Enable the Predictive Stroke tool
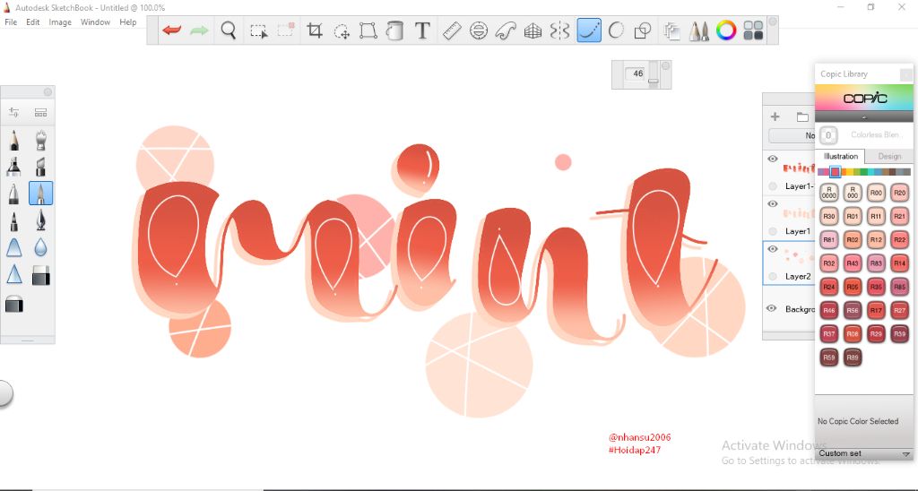This screenshot has width=918, height=491. click(x=616, y=30)
